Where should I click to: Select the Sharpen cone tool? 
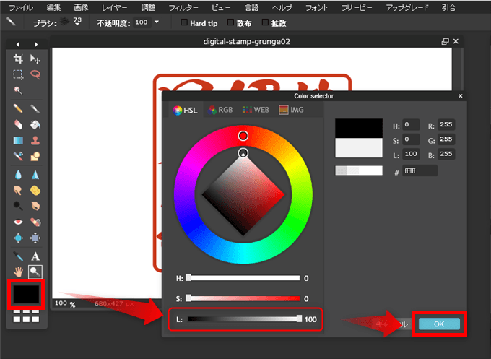[35, 175]
